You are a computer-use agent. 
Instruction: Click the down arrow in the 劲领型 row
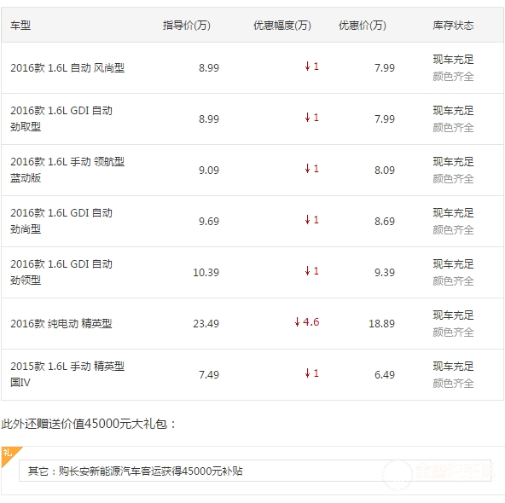[308, 271]
